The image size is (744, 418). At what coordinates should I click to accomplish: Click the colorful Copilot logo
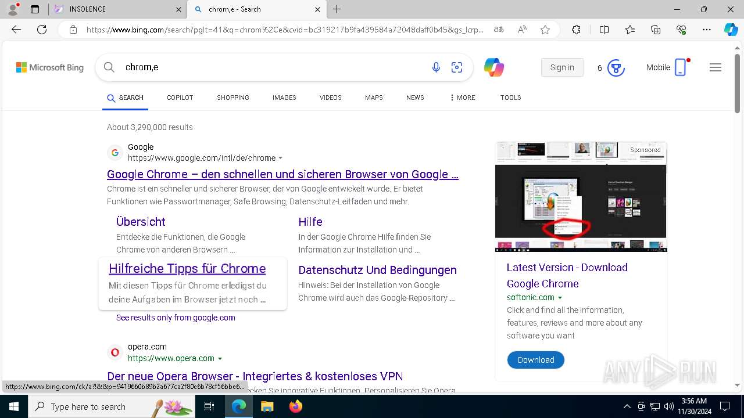click(493, 67)
